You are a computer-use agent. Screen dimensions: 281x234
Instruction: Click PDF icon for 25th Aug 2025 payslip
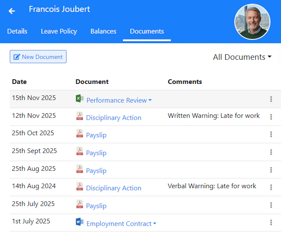point(80,169)
